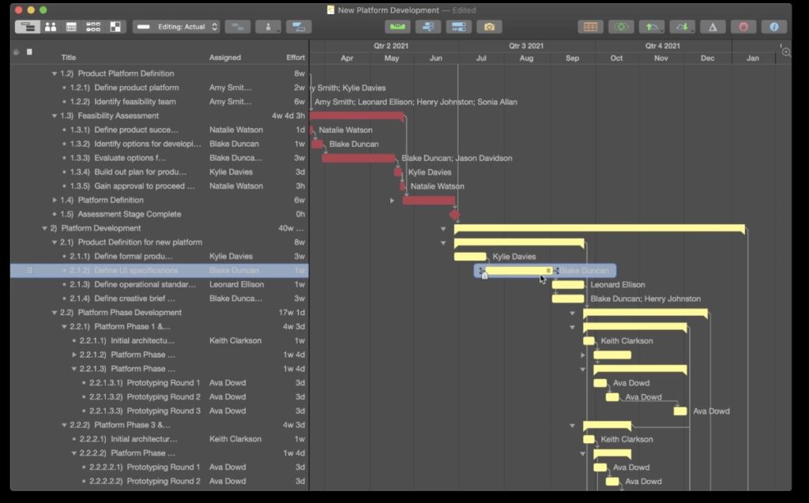Select Kylie Davies' yellow Gantt bar
Image resolution: width=809 pixels, height=503 pixels.
(469, 257)
